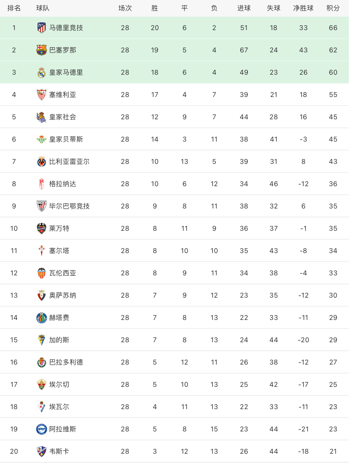Click the Barcelona club crest
This screenshot has height=463, width=350.
point(42,50)
